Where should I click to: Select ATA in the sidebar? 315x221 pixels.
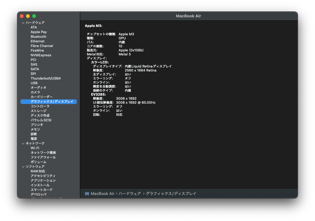click(x=33, y=27)
